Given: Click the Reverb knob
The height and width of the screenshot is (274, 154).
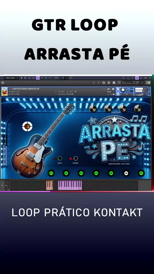Looking at the screenshot, I should pos(75,158).
